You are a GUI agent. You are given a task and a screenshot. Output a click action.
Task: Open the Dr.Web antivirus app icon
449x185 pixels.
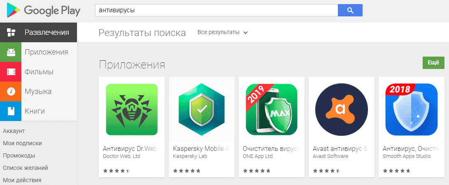pos(132,110)
